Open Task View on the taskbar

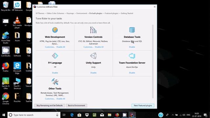64,115
